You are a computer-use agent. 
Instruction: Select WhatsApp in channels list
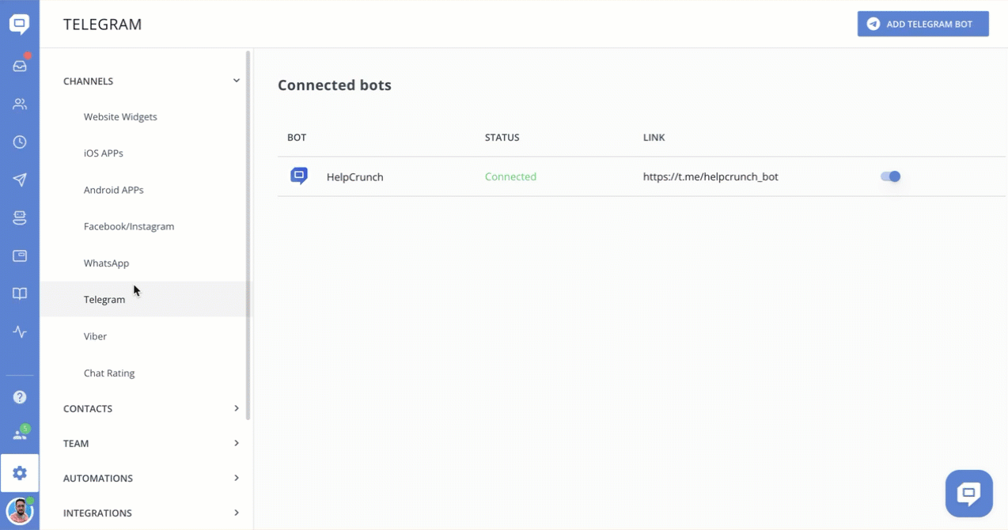coord(106,263)
